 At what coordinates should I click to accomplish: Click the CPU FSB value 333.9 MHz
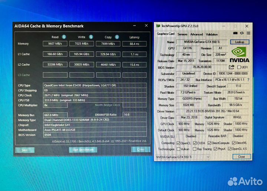click(95, 100)
